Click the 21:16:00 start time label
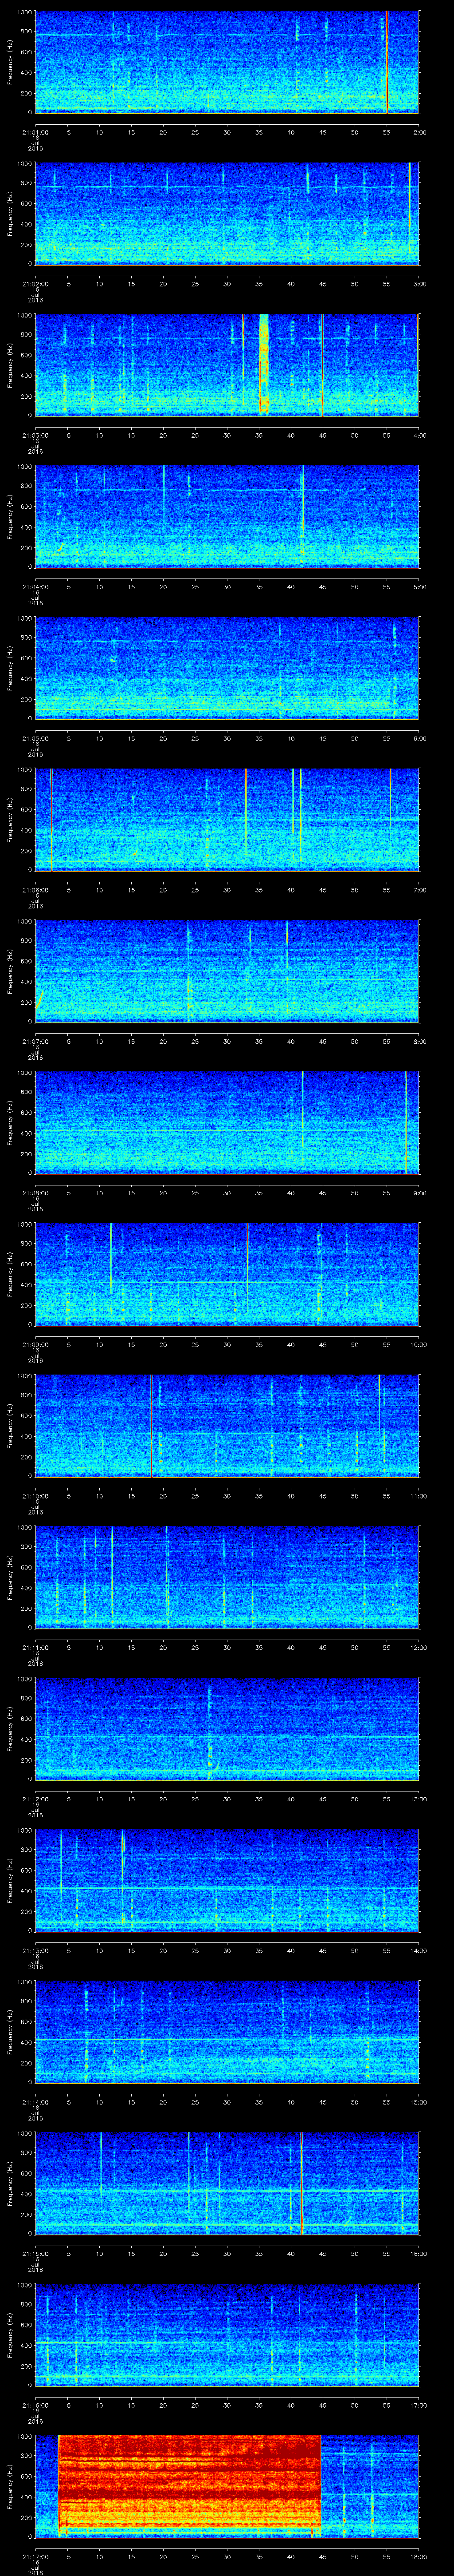This screenshot has height=2576, width=454. (x=35, y=2405)
